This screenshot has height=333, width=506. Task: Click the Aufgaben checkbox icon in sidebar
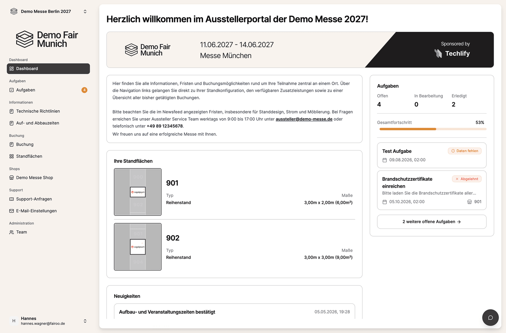click(x=11, y=90)
